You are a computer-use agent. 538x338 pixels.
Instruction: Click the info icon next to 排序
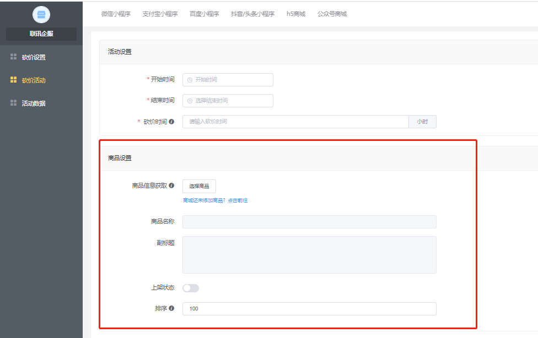click(x=171, y=308)
